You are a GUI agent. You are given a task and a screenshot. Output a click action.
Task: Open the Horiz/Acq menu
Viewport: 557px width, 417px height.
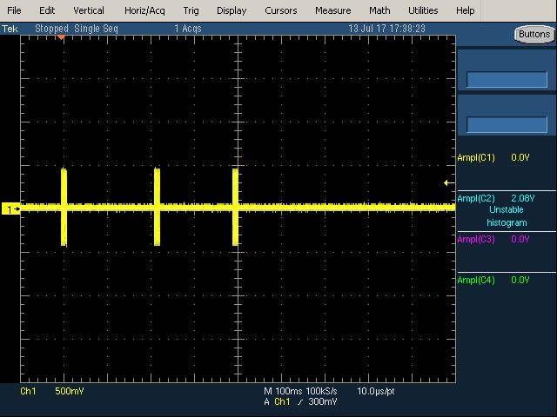click(x=144, y=11)
